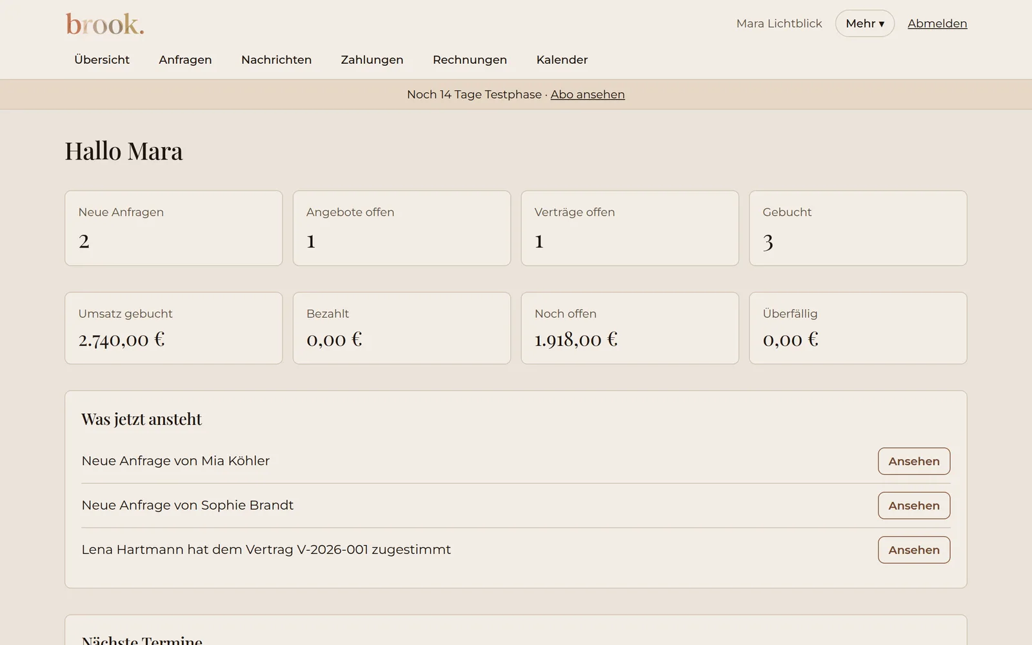This screenshot has width=1032, height=645.
Task: Switch to the Nachrichten tab
Action: [x=276, y=59]
